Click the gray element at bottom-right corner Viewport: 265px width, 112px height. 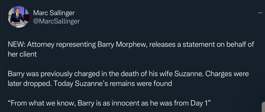pyautogui.click(x=263, y=107)
